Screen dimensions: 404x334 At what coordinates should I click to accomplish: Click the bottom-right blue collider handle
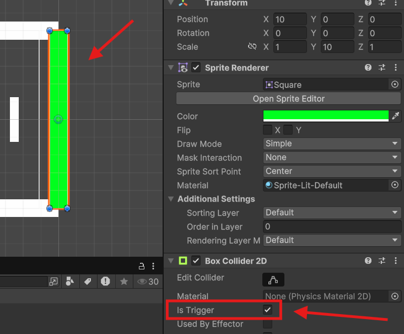[67, 208]
